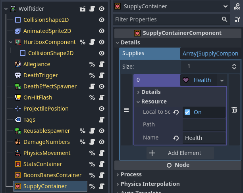Open HurtboxComponent script icon
Image resolution: width=243 pixels, height=193 pixels.
92,42
